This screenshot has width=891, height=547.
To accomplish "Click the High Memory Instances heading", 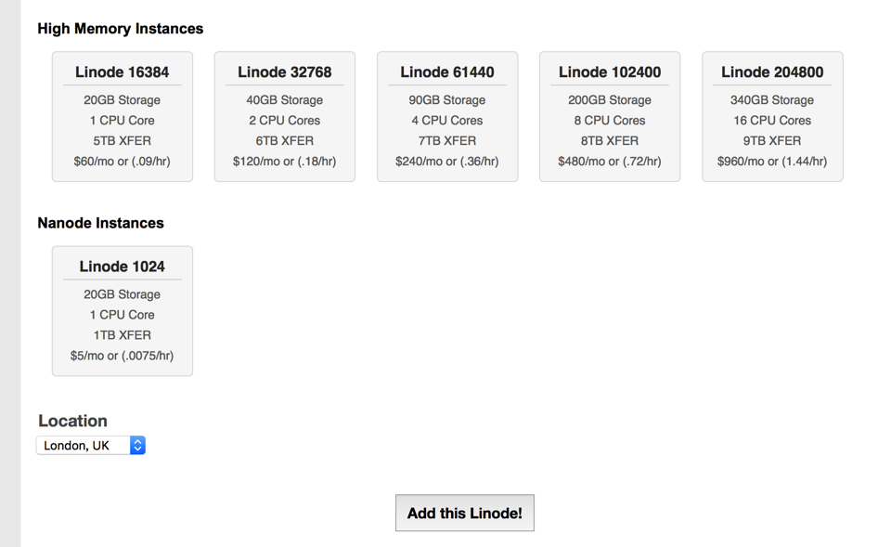I will [120, 29].
